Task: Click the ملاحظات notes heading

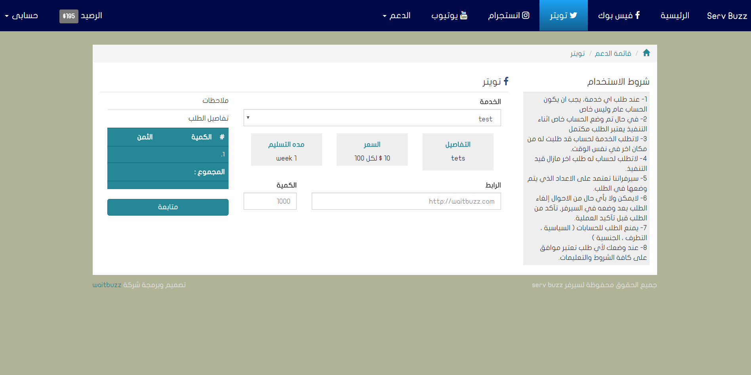Action: (215, 100)
